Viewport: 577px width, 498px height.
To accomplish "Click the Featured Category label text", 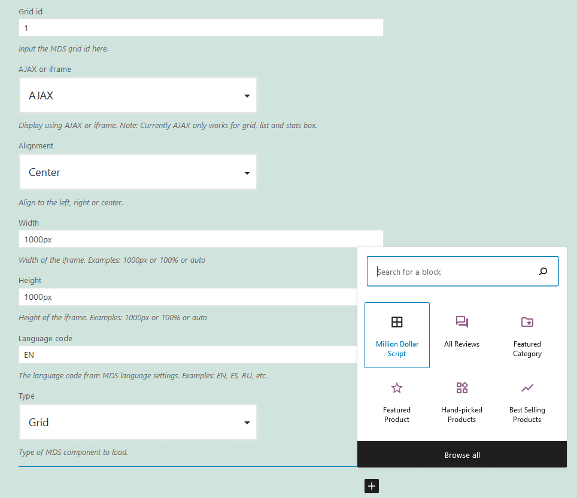I will point(527,349).
